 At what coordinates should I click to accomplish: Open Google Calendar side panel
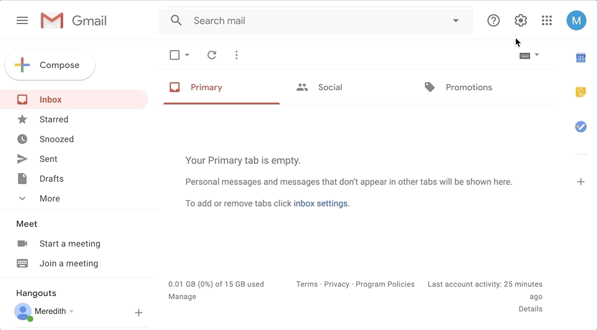[581, 57]
